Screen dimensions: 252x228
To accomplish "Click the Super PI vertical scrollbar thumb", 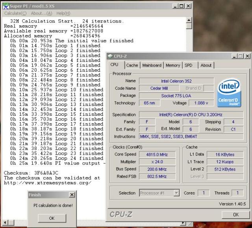I will [x=189, y=26].
